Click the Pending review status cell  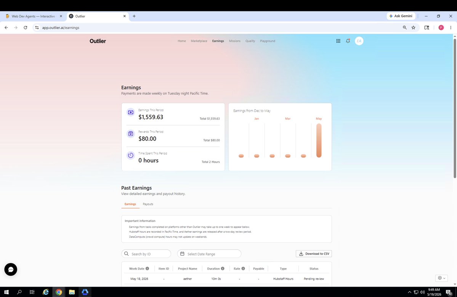point(314,279)
